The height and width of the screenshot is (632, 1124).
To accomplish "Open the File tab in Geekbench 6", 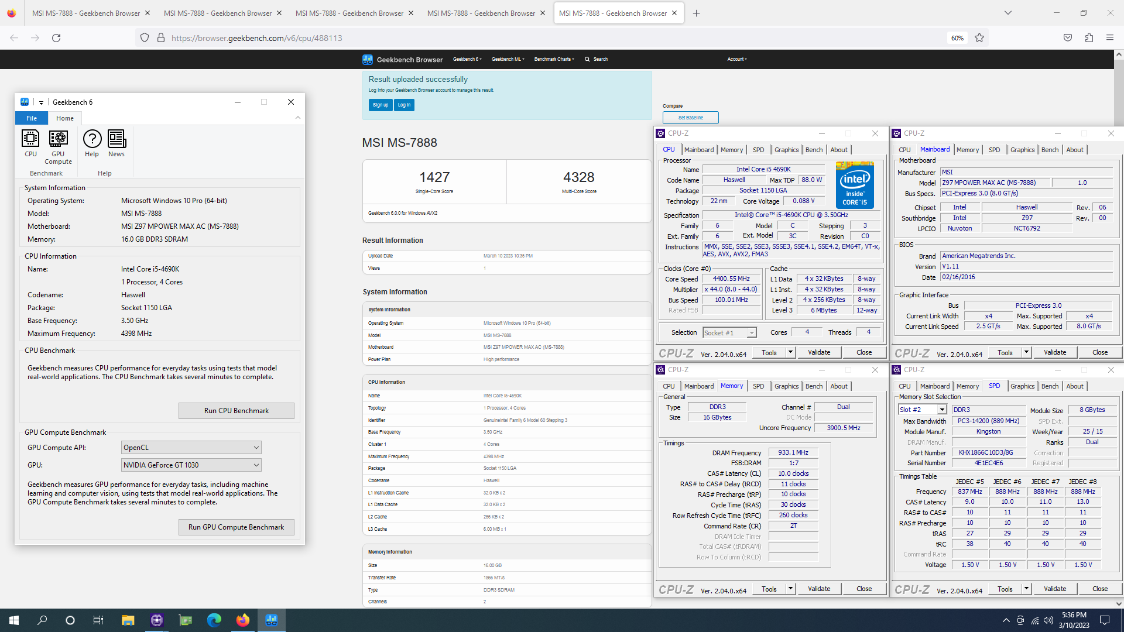I will tap(32, 118).
